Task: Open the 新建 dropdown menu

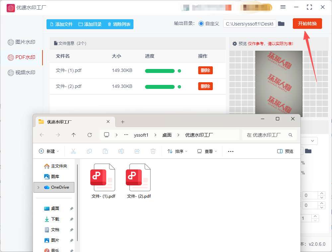Action: pos(49,152)
